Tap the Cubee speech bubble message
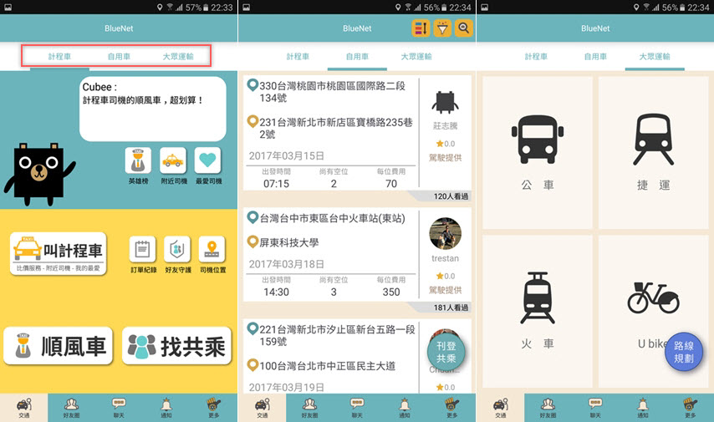The width and height of the screenshot is (714, 422). [x=152, y=109]
